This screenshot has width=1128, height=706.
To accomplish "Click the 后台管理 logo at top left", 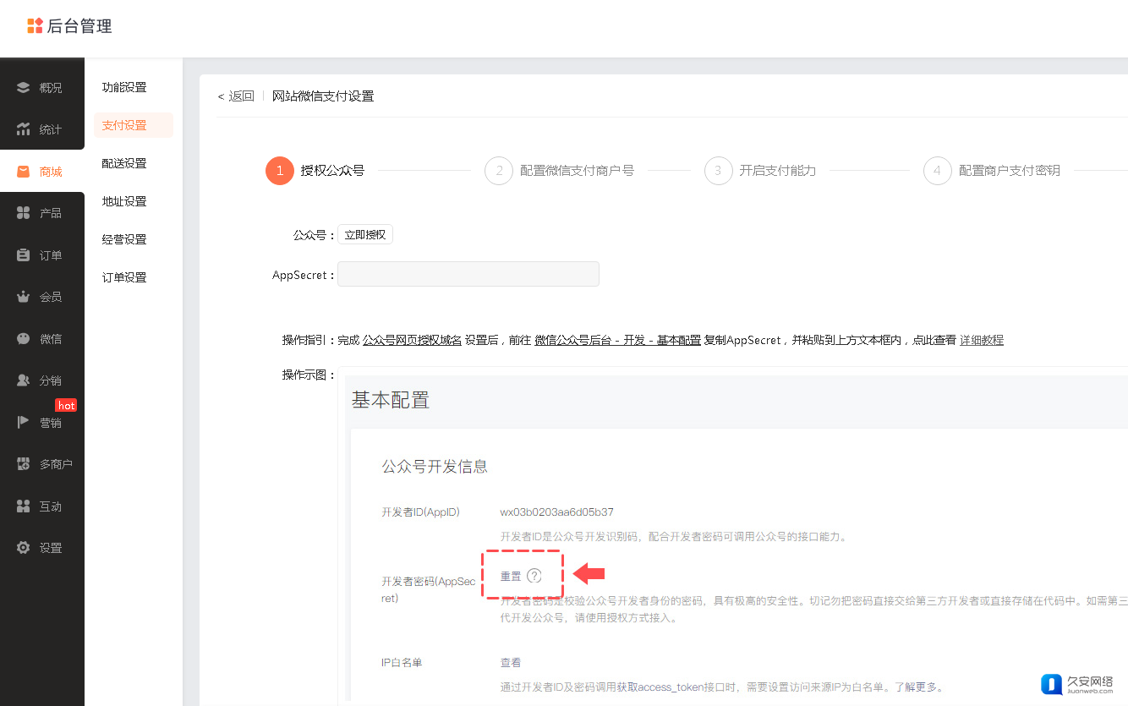I will point(69,26).
